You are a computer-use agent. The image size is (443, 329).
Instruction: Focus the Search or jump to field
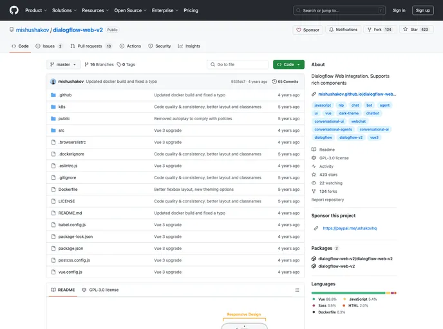339,10
